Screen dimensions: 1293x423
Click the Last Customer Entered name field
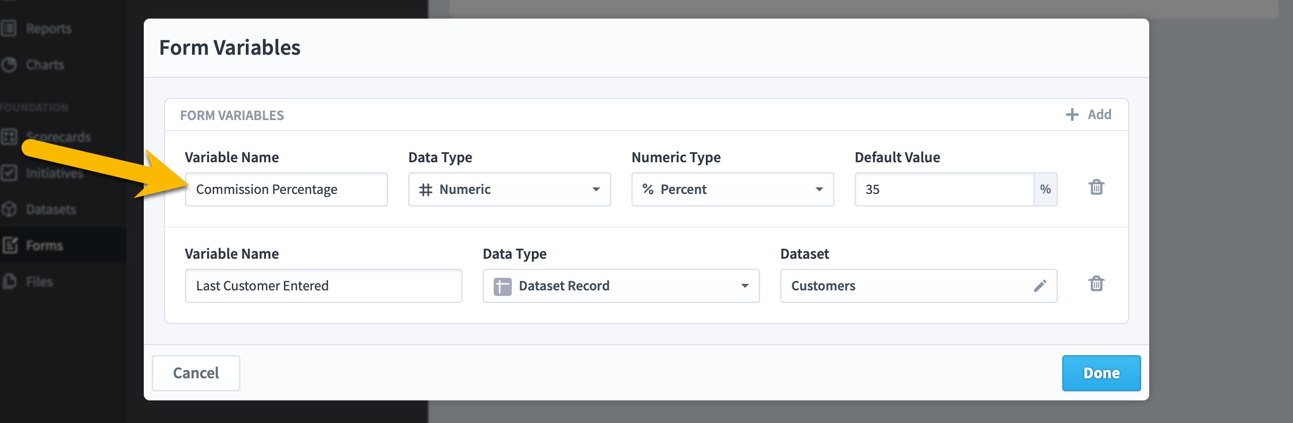coord(323,286)
